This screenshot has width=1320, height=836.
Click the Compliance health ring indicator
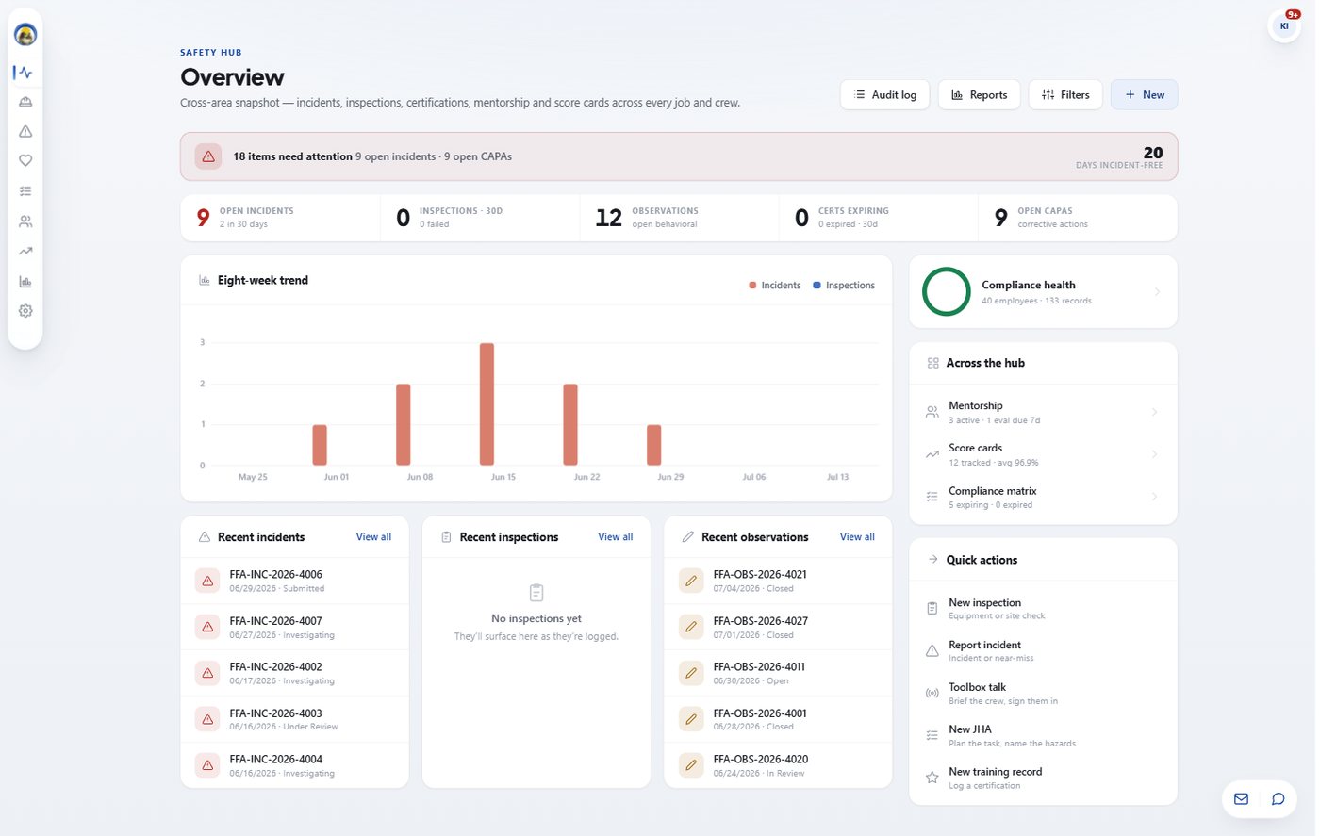coord(946,292)
